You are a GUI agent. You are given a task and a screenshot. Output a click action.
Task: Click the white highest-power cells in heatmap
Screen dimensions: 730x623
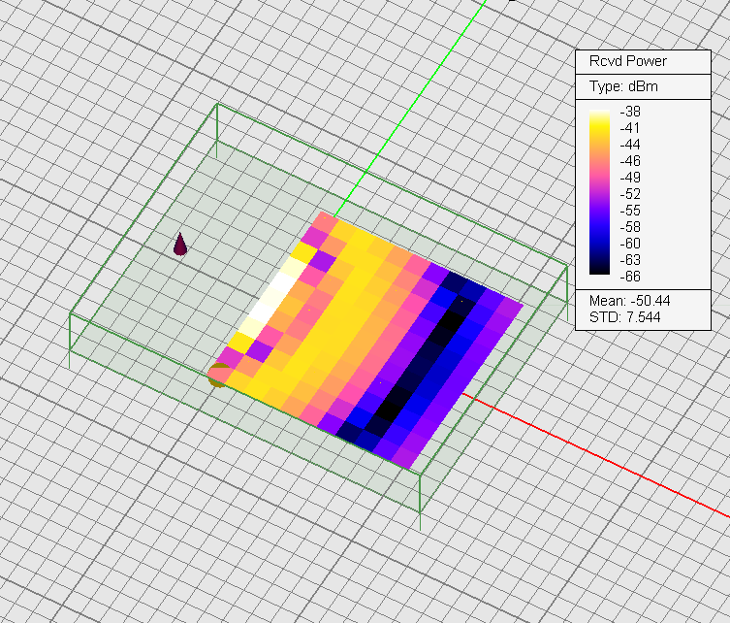[271, 298]
